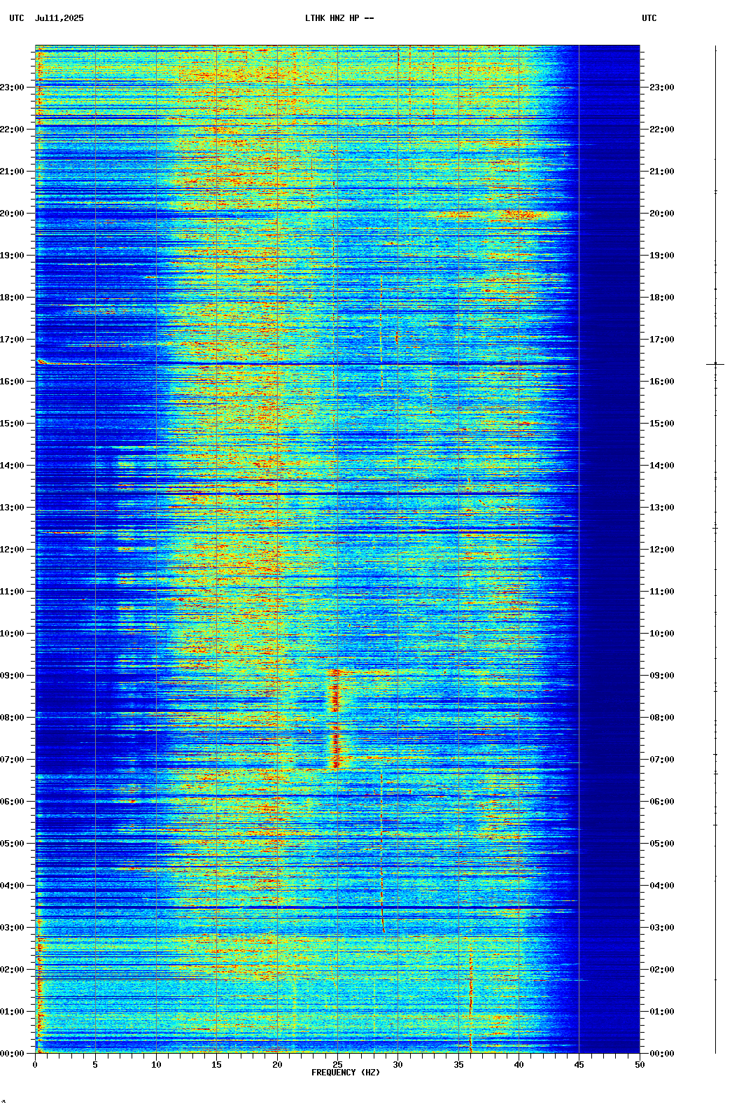Click the 07:00 label on the right time axis

[x=662, y=760]
